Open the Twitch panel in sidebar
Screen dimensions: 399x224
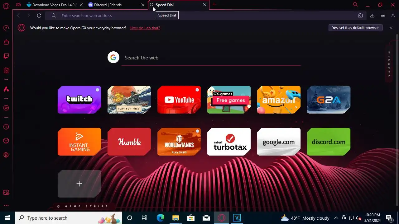coord(6,56)
